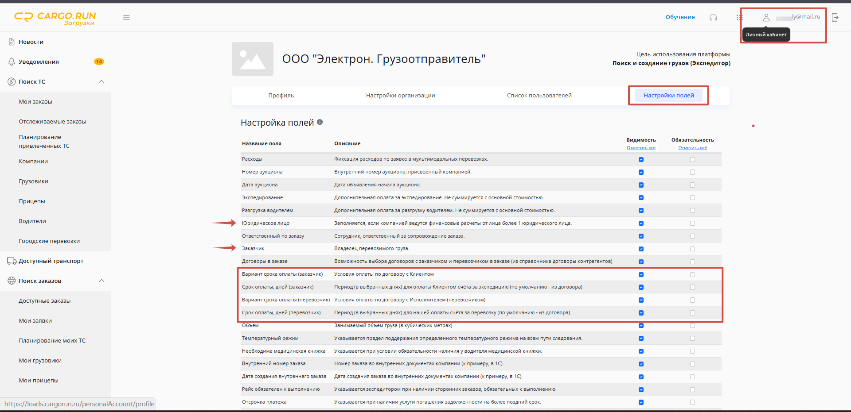Open the Обучение link
The image size is (851, 412).
(x=680, y=17)
